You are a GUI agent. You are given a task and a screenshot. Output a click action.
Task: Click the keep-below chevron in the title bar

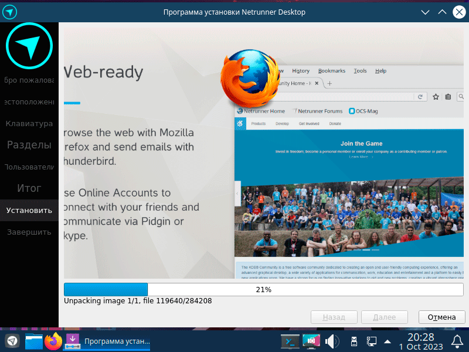(x=425, y=12)
